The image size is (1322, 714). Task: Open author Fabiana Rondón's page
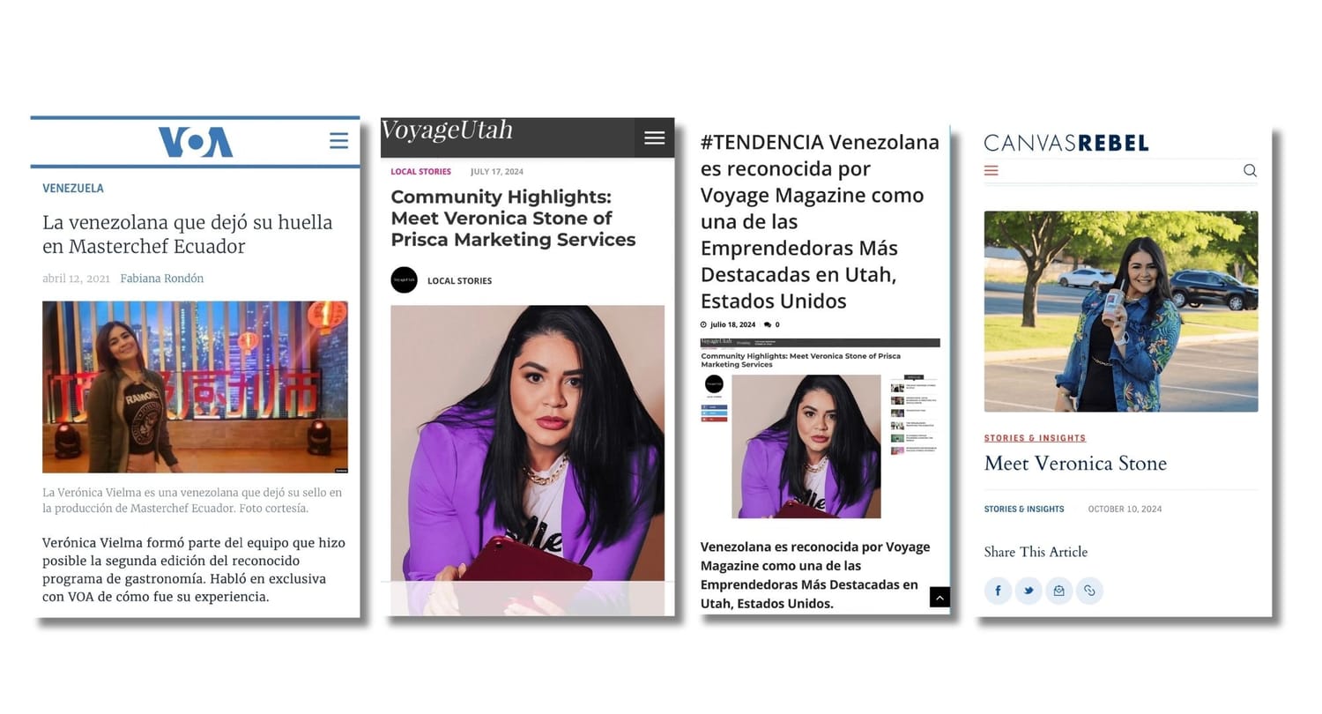pos(162,279)
